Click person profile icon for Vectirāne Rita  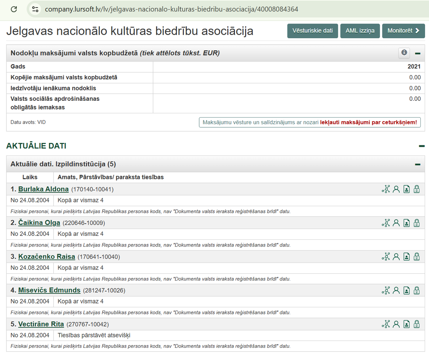(396, 324)
